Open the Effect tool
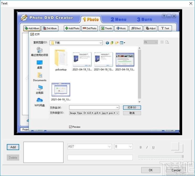Screen dimensions: 195x176 (136, 28)
